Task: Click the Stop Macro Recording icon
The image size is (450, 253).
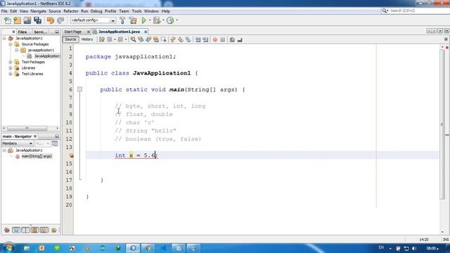Action: [x=223, y=39]
